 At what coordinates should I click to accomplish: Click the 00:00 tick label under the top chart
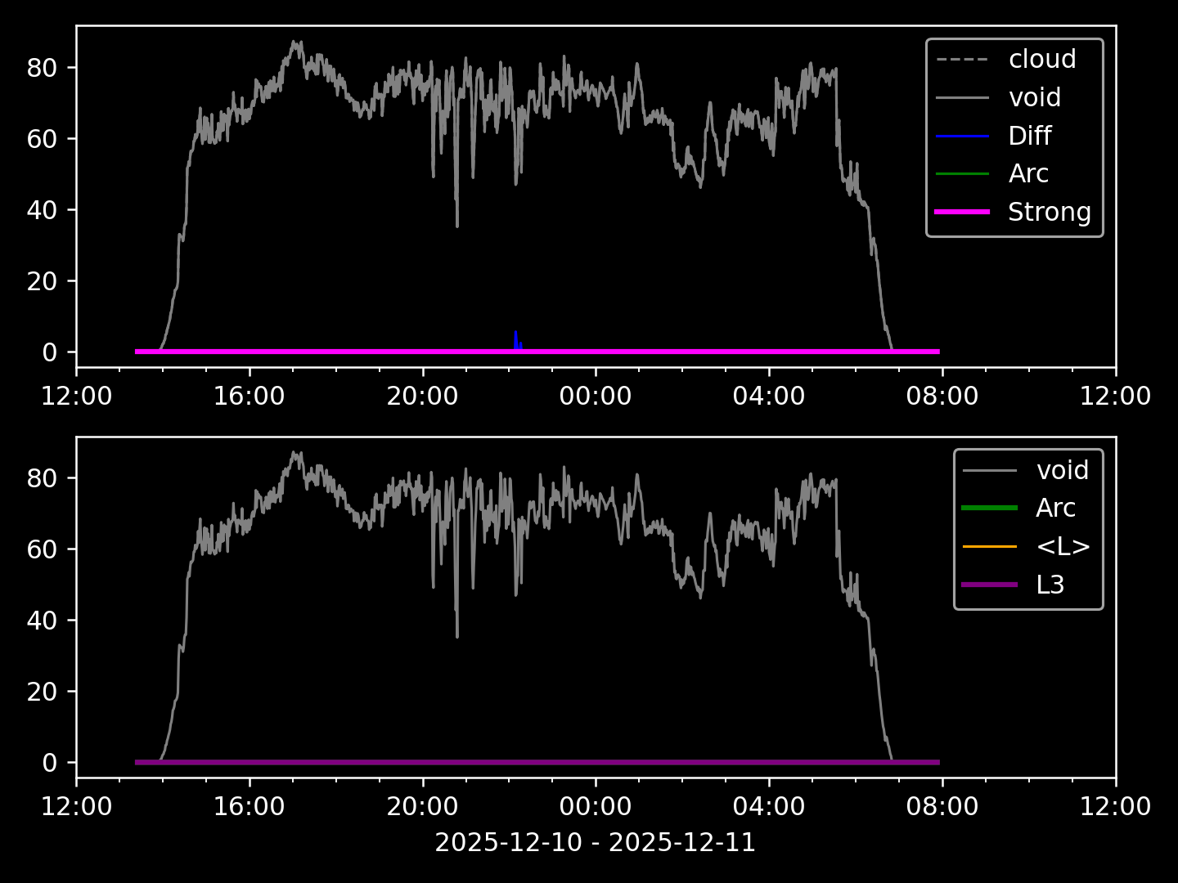point(595,397)
